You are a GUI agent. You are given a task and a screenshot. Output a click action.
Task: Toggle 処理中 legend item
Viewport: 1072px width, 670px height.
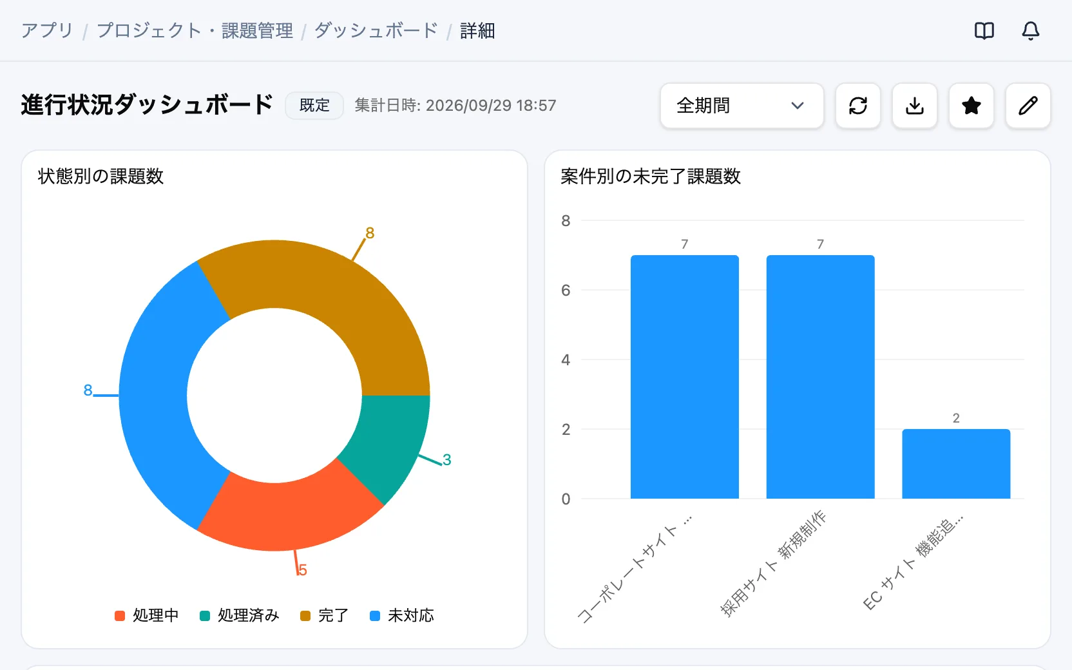(x=147, y=616)
